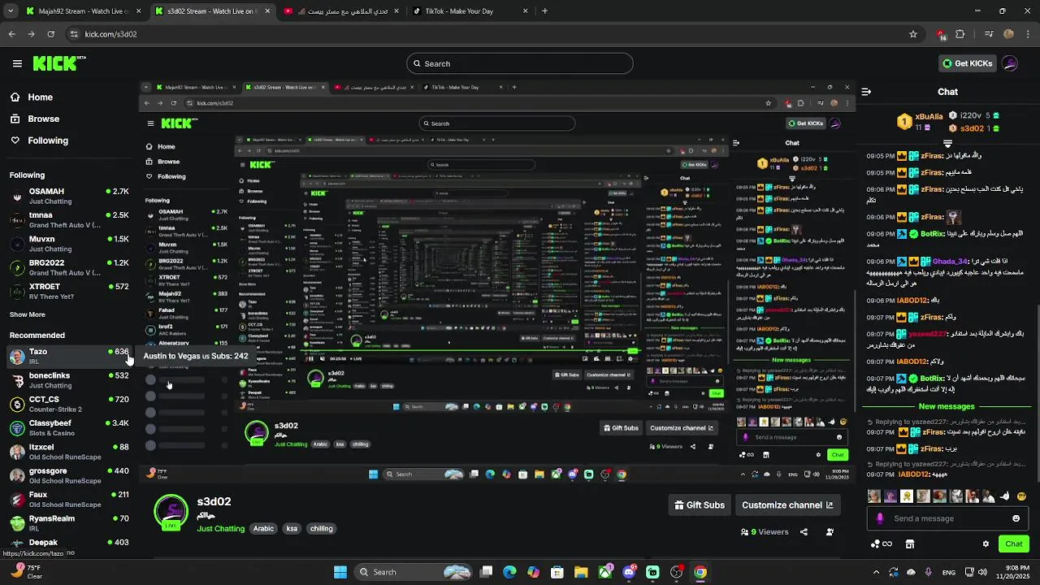Expand the followed channels with Show More

tap(28, 314)
